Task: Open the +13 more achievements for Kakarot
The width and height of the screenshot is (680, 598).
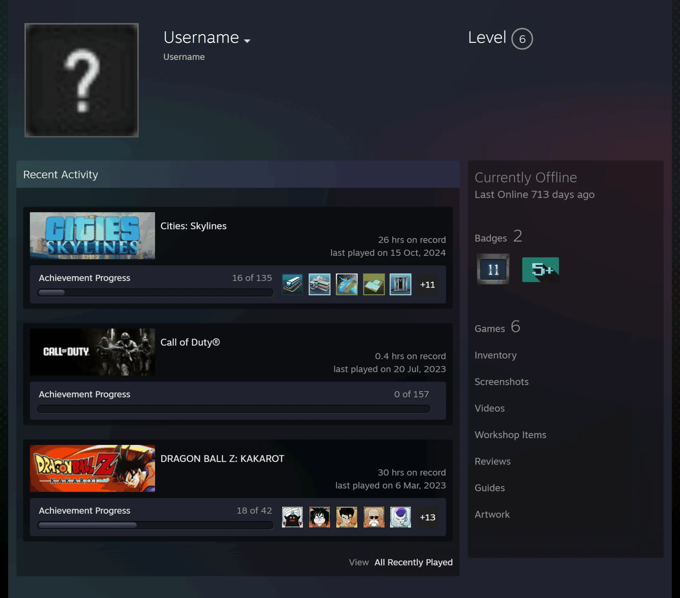Action: (x=427, y=517)
